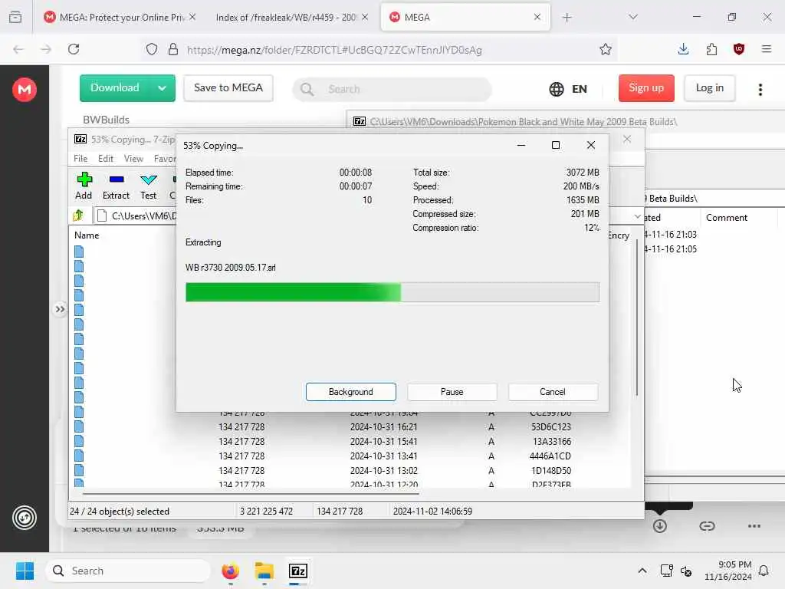Viewport: 785px width, 589px height.
Task: Click Save to MEGA button
Action: 228,88
